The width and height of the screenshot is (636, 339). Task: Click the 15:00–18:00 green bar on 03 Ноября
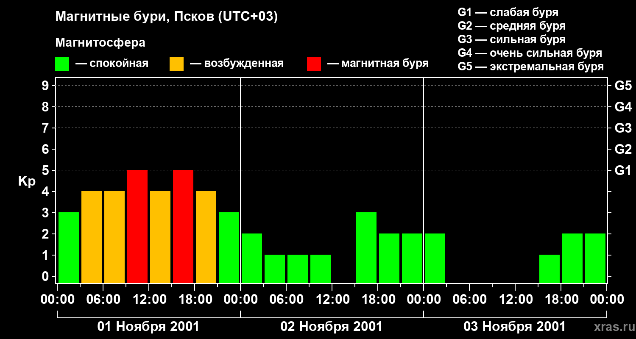550,269
